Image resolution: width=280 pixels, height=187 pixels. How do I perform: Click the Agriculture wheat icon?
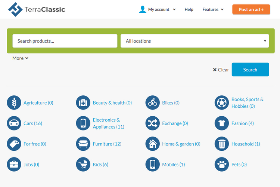coord(14,102)
